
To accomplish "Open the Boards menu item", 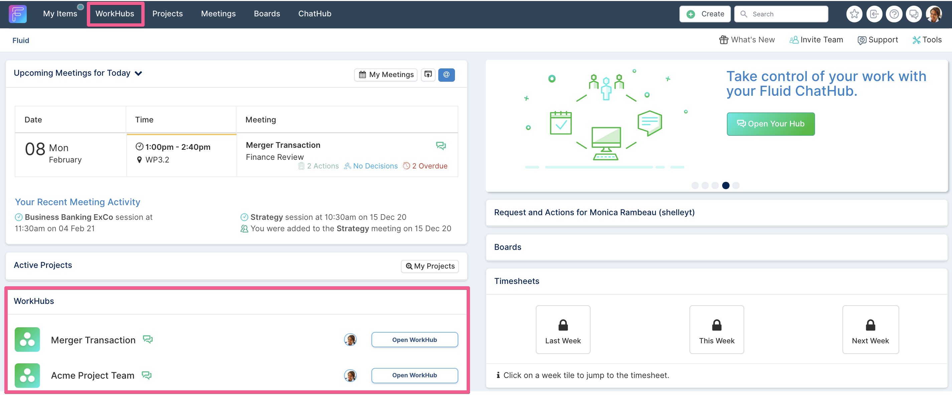I will tap(267, 14).
